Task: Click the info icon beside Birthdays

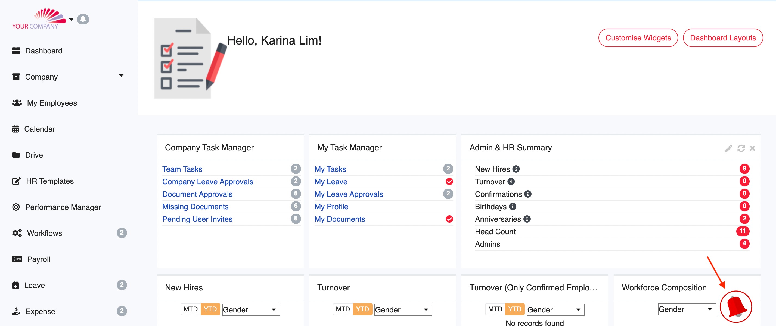Action: click(513, 207)
